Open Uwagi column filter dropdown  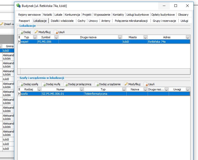pyautogui.click(x=188, y=89)
